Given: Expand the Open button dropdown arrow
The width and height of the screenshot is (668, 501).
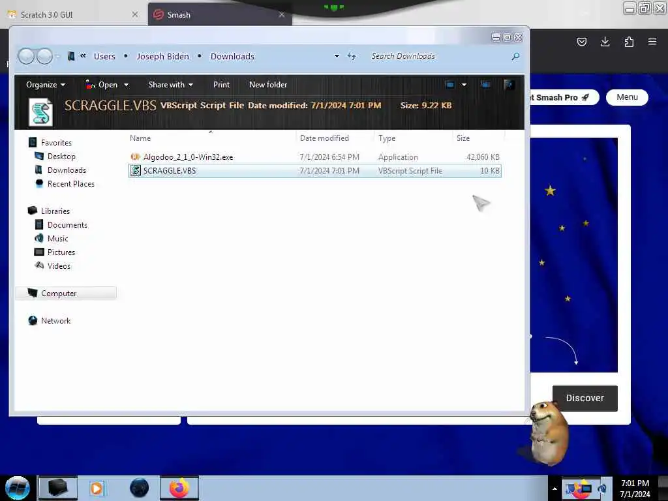Looking at the screenshot, I should (126, 85).
